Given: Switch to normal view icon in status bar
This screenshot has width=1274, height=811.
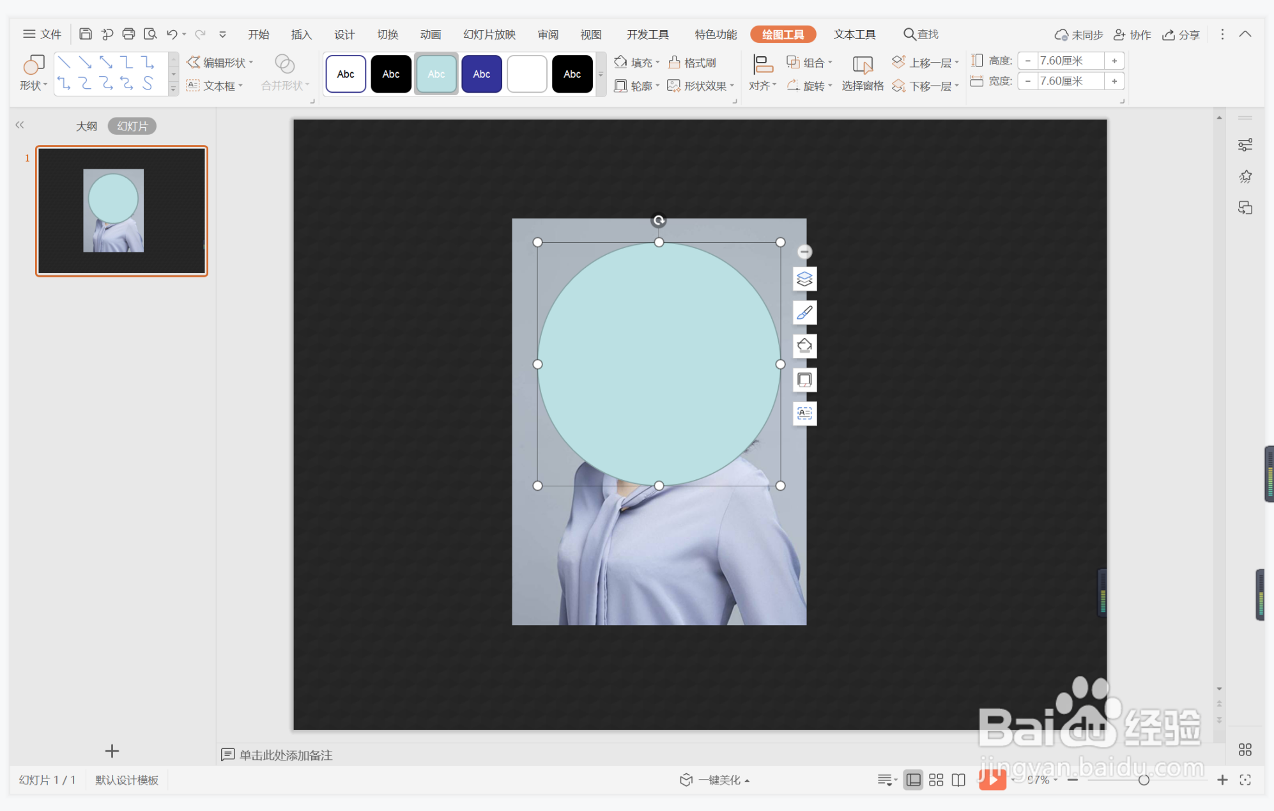Looking at the screenshot, I should (914, 780).
